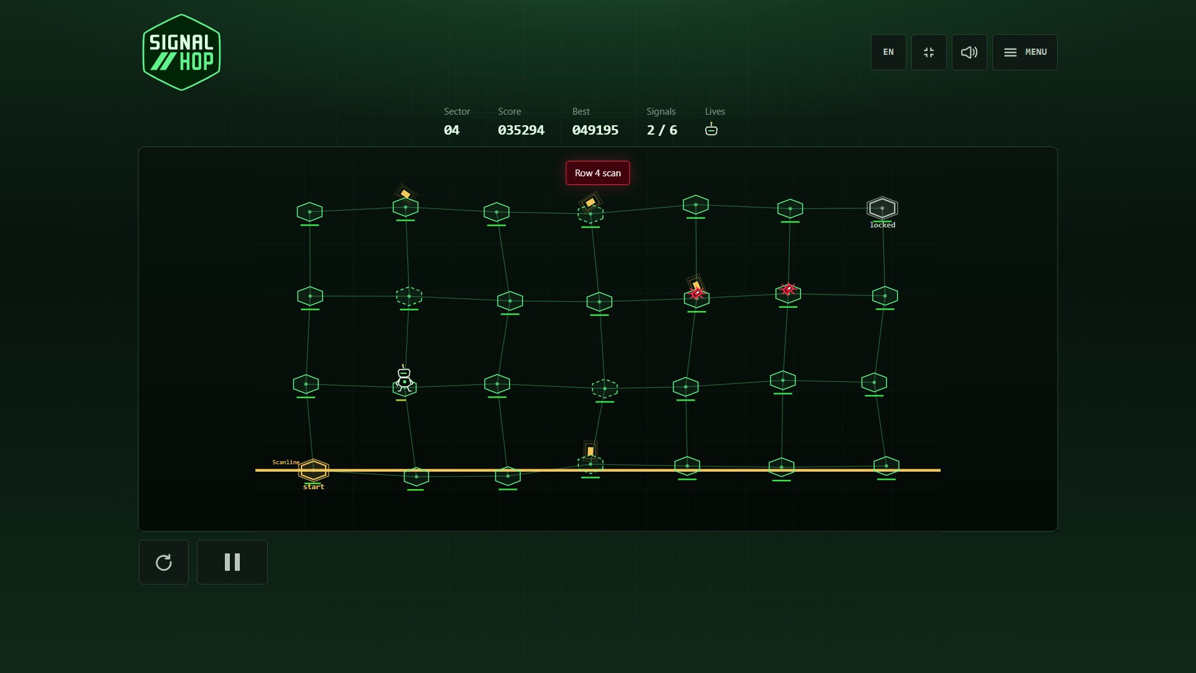Select the grey locked hexagon node
This screenshot has height=673, width=1196.
click(882, 208)
